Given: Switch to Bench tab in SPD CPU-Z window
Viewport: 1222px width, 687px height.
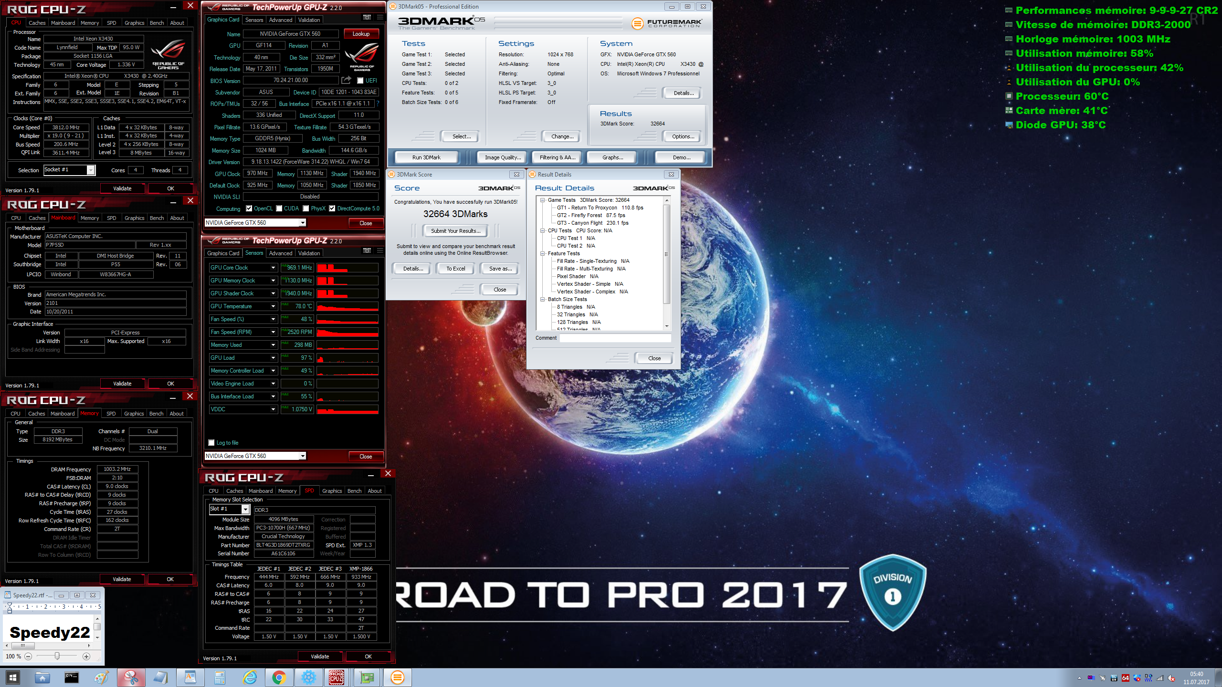Looking at the screenshot, I should [354, 491].
